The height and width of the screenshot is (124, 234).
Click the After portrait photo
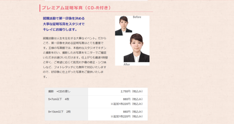point(137,48)
